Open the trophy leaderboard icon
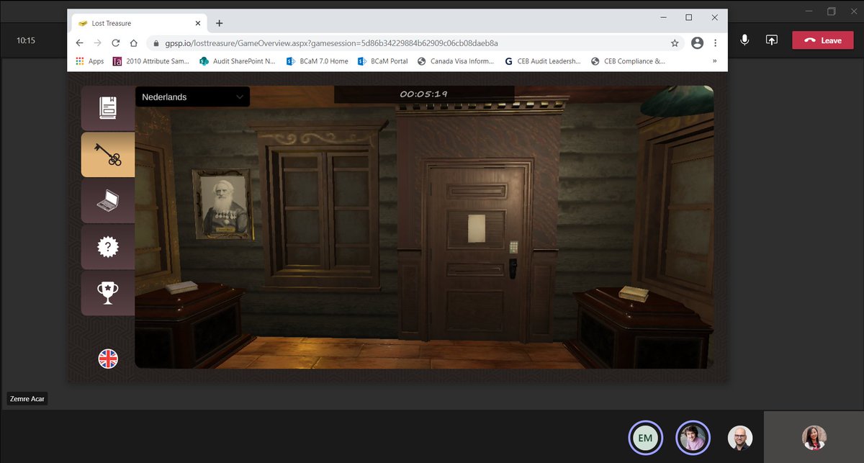Viewport: 864px width, 463px height. tap(108, 293)
